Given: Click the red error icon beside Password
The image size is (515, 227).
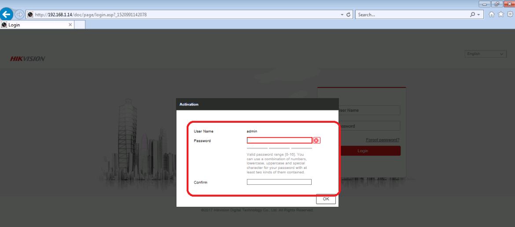Looking at the screenshot, I should (x=316, y=140).
